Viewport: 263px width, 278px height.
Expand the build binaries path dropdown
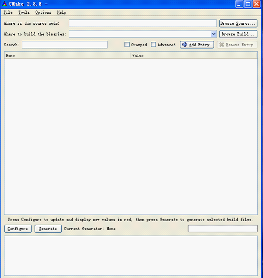214,34
